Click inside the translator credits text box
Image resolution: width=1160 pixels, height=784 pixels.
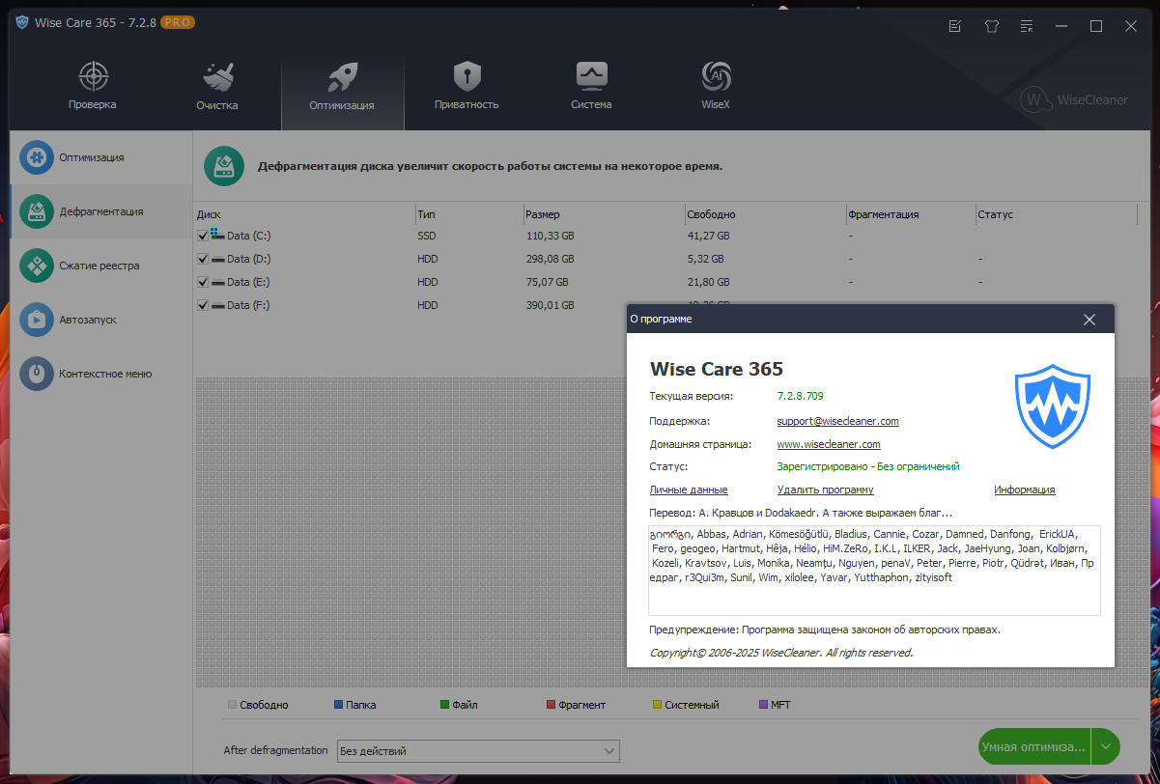coord(874,570)
